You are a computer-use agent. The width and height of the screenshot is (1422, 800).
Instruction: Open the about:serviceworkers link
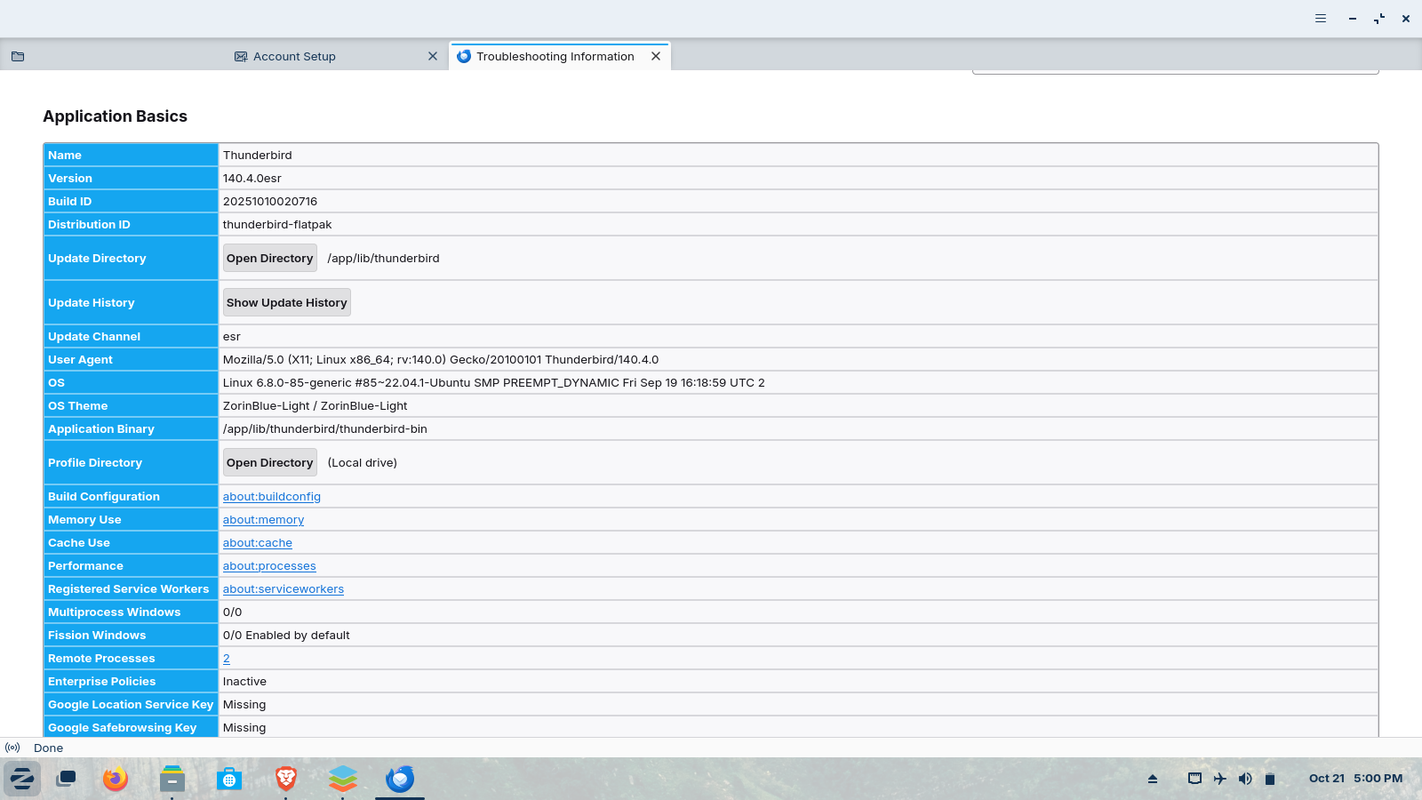pos(284,589)
